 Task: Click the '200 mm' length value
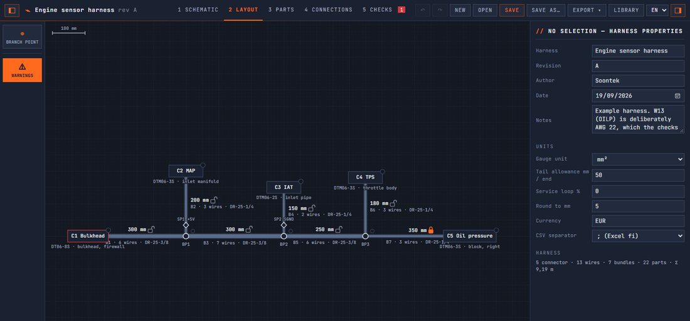coord(199,200)
